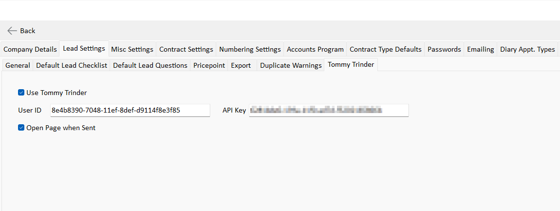This screenshot has height=211, width=560.
Task: View the Default Lead Questions sub-tab
Action: tap(150, 65)
